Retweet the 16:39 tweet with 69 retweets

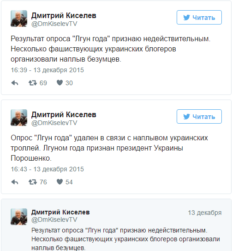[33, 83]
